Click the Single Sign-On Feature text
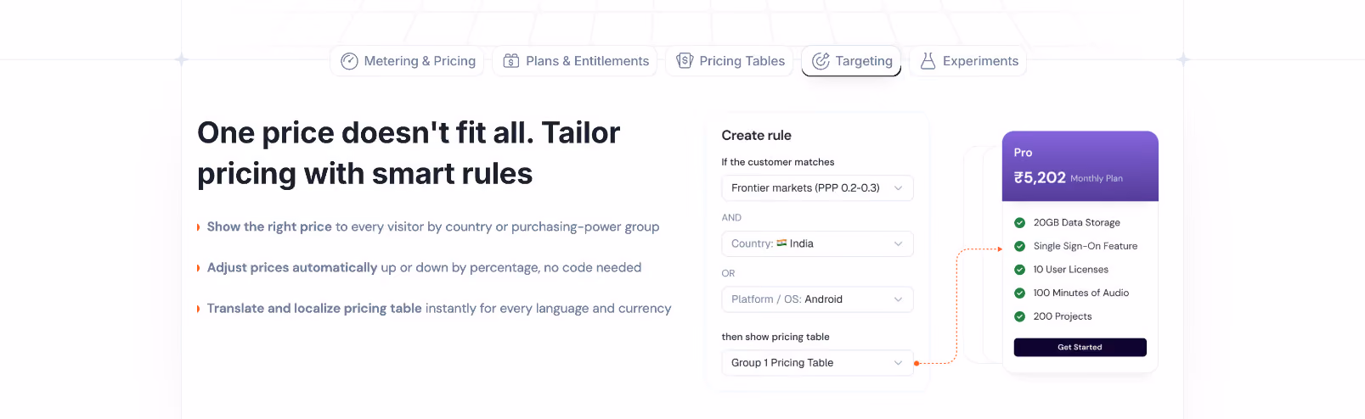The width and height of the screenshot is (1365, 419). pyautogui.click(x=1086, y=247)
